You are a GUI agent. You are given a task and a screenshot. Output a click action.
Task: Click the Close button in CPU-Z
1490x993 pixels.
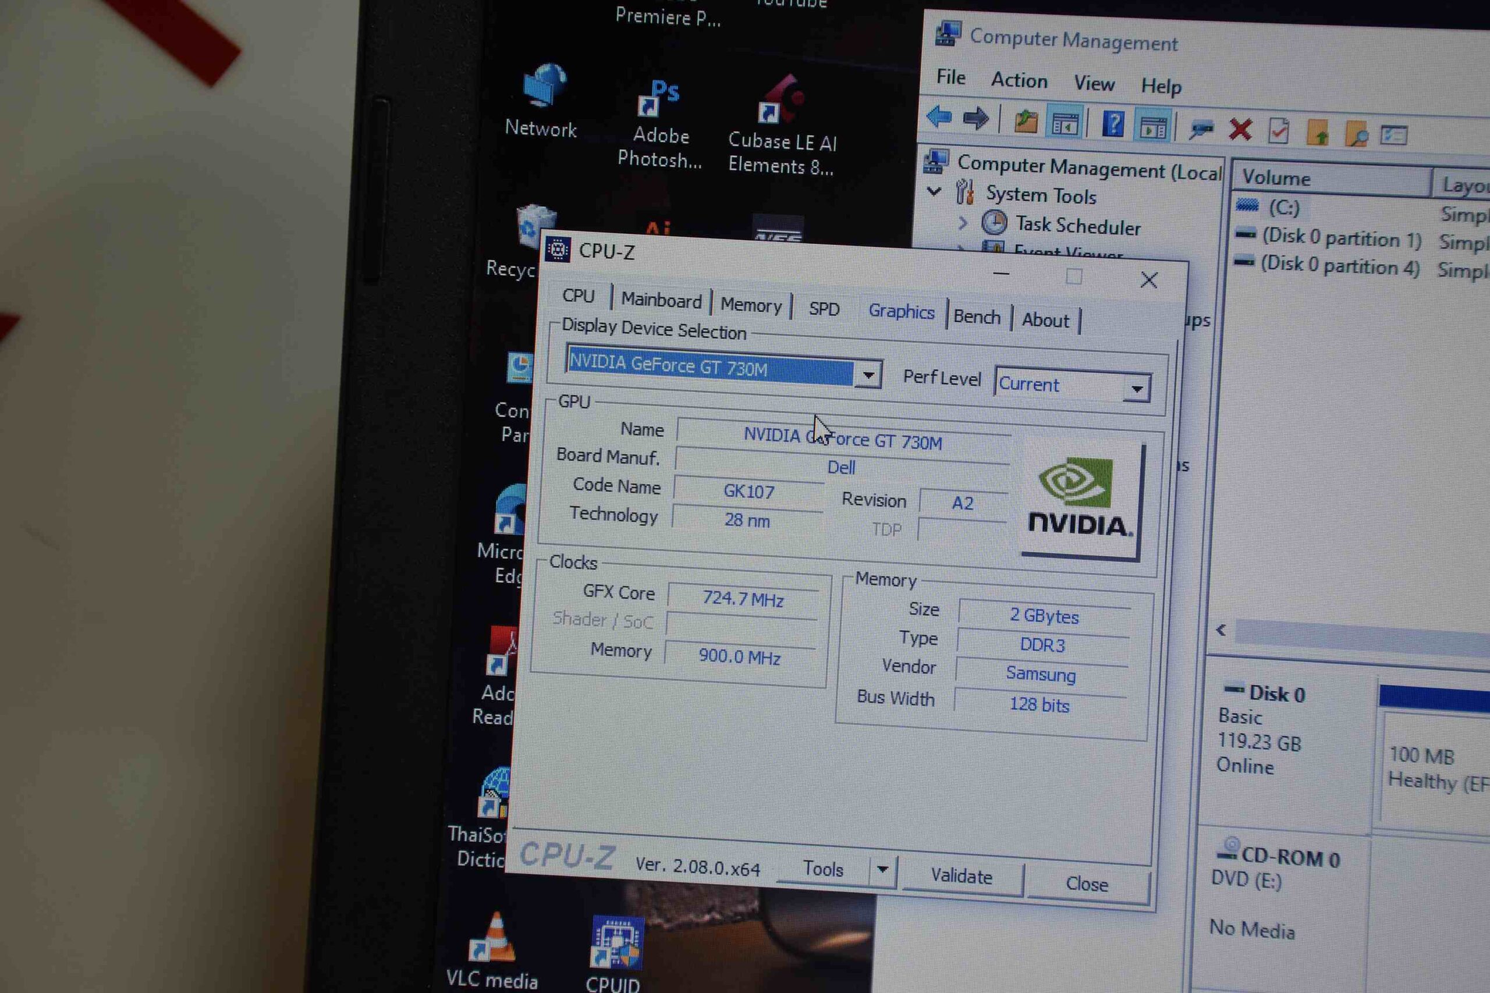1087,884
